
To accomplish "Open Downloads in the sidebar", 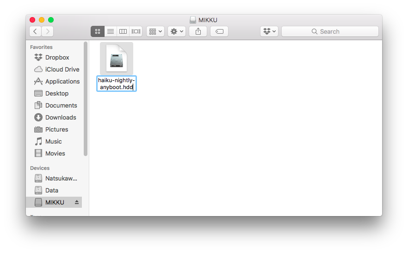I will pos(61,117).
